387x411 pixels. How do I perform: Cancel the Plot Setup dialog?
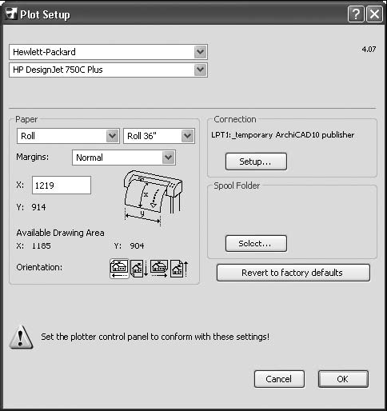pos(279,379)
